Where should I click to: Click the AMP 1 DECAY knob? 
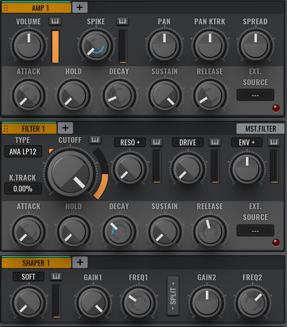[x=119, y=95]
